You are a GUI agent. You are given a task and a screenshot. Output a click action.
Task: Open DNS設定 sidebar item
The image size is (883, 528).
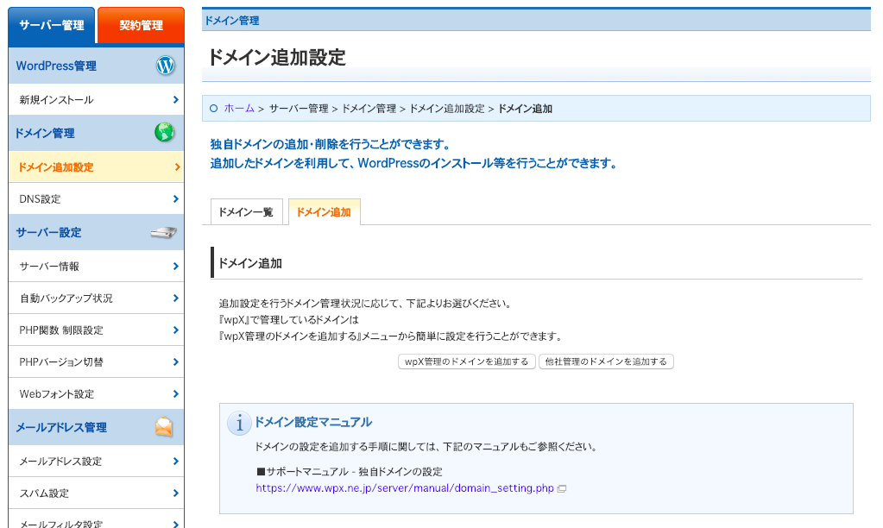[x=97, y=198]
